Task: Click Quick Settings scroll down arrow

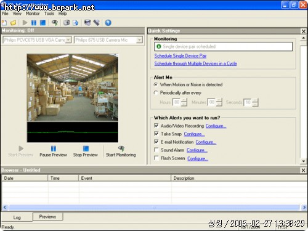Action: pos(303,161)
